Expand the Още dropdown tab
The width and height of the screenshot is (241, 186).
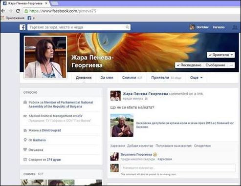(196, 78)
